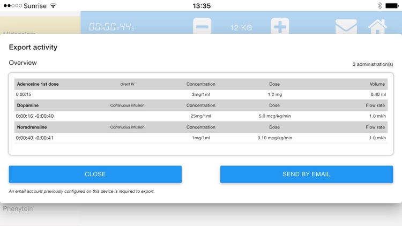The image size is (402, 226).
Task: Click the direct IV label
Action: pyautogui.click(x=128, y=84)
